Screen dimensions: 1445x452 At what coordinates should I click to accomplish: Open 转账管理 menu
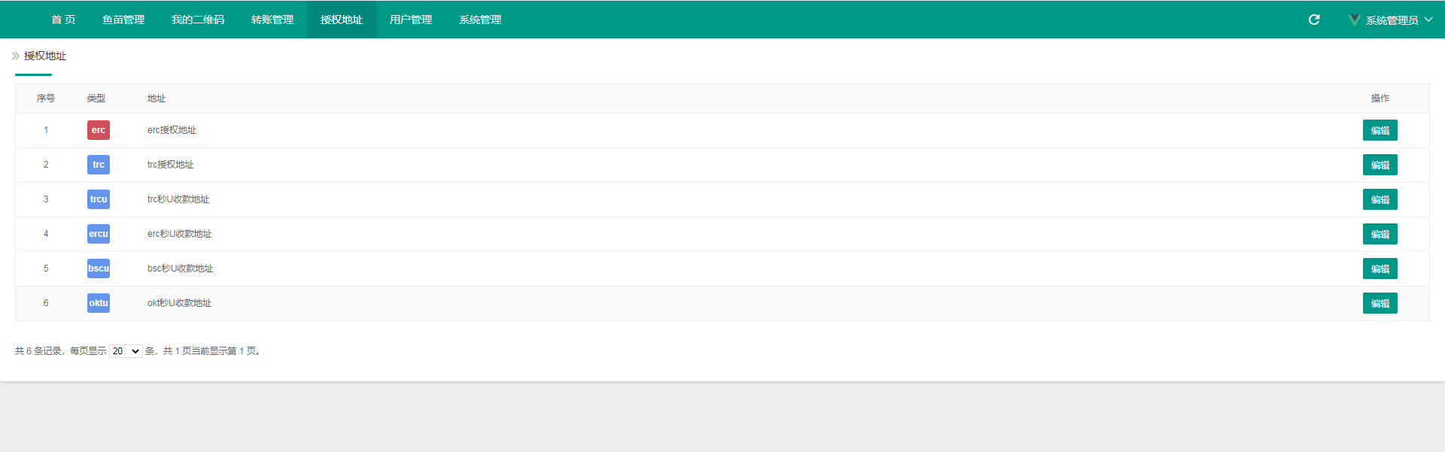tap(272, 20)
